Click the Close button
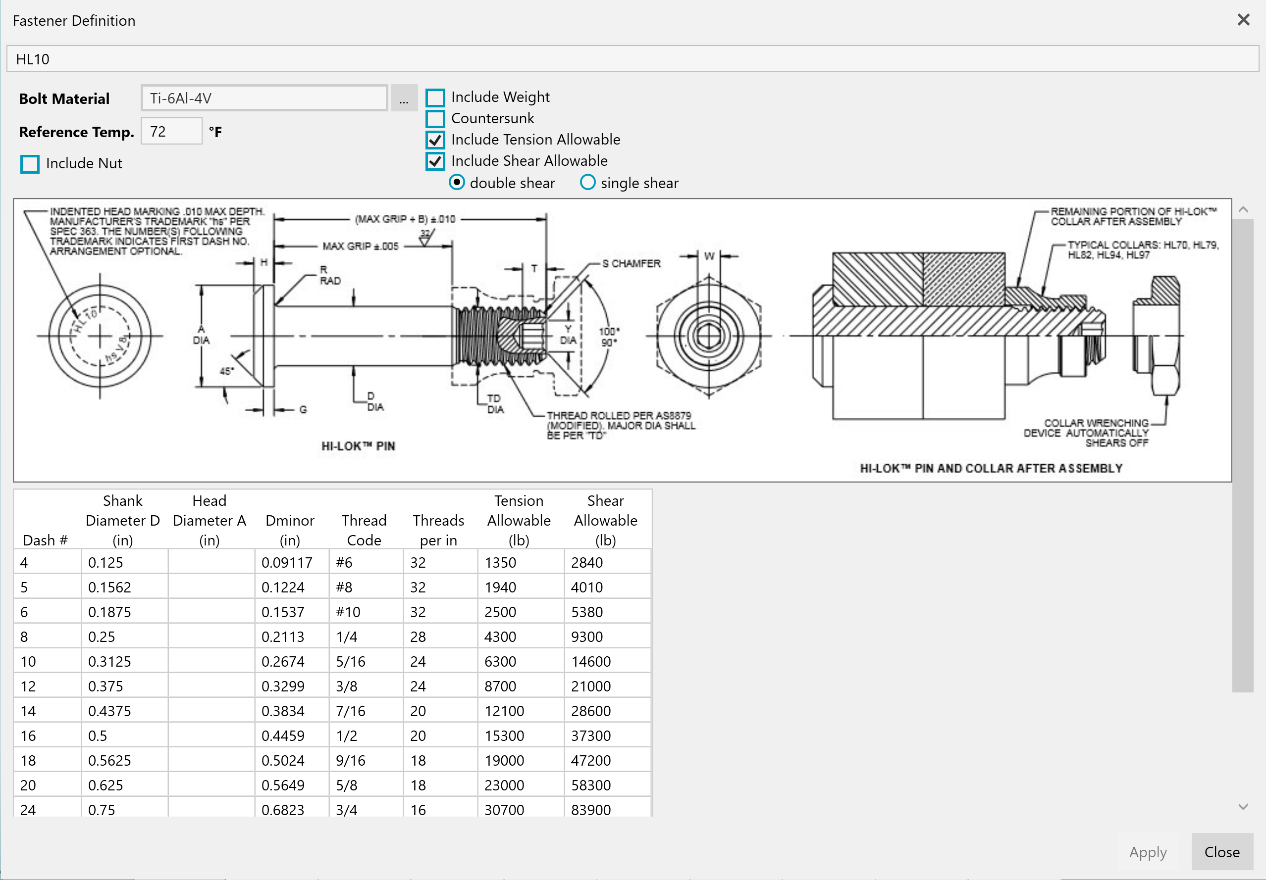Screen dimensions: 1266x880 tap(1221, 851)
